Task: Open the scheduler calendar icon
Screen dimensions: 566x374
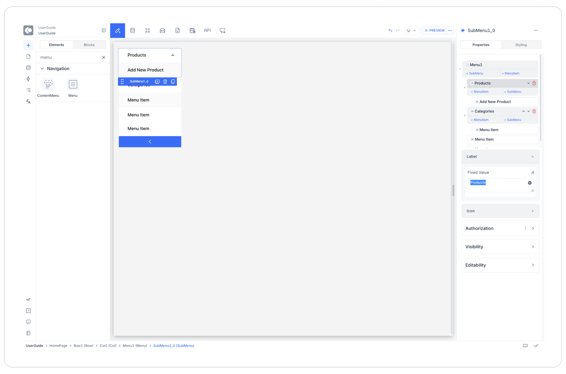Action: pos(192,30)
